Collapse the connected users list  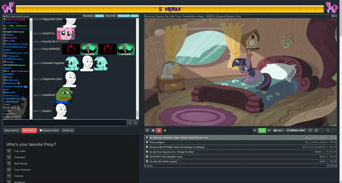[x=4, y=16]
